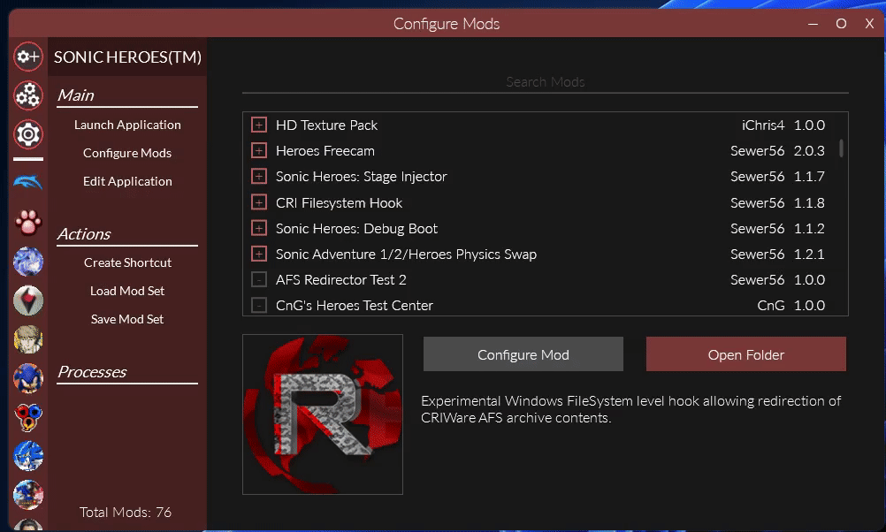
Task: Click the CnG author name
Action: (771, 306)
